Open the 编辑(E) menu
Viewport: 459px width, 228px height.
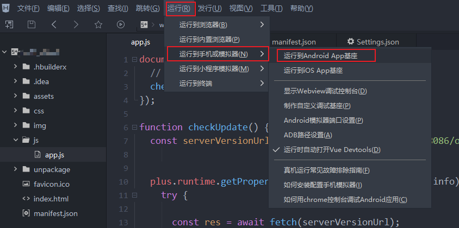tap(58, 9)
